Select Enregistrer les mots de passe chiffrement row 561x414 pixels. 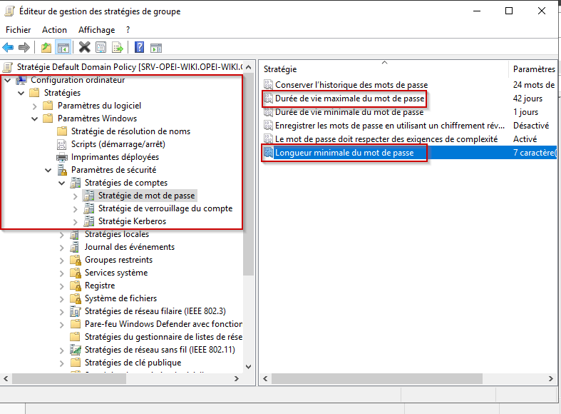(390, 126)
